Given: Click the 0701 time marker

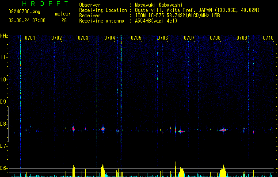Looking at the screenshot, I should [x=30, y=38].
